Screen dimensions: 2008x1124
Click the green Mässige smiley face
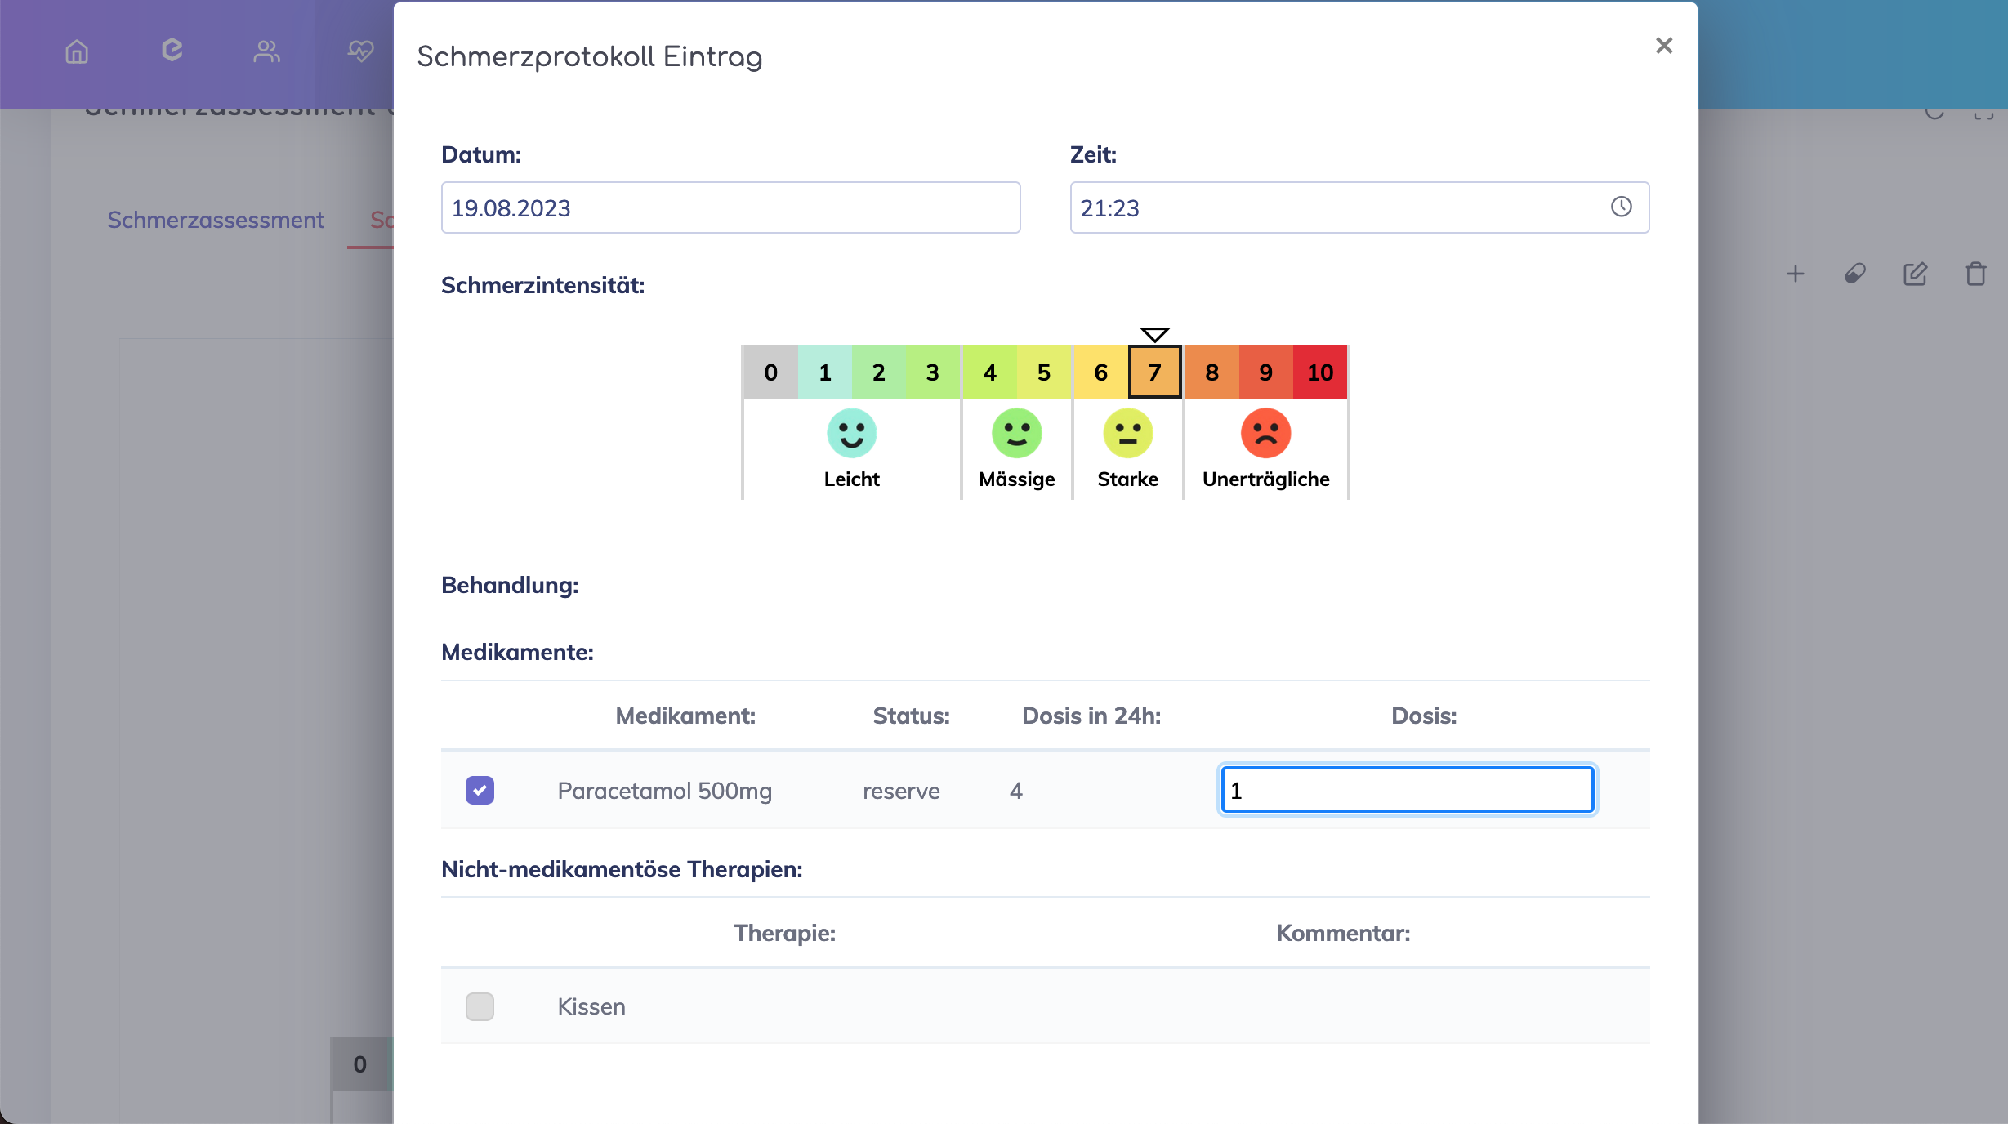pyautogui.click(x=1016, y=433)
